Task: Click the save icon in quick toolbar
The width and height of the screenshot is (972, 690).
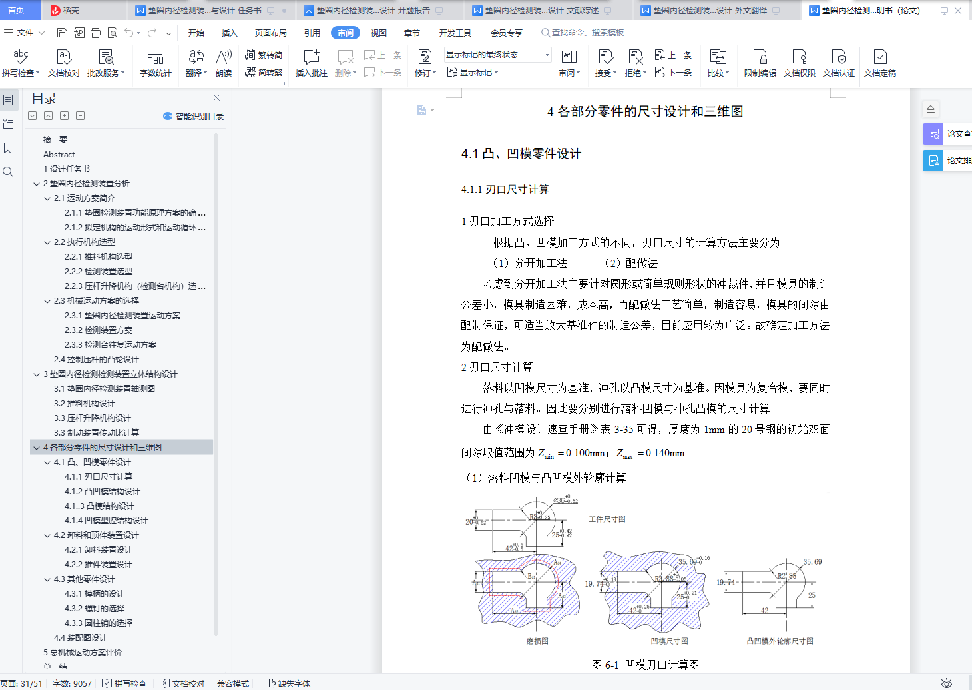Action: point(62,33)
